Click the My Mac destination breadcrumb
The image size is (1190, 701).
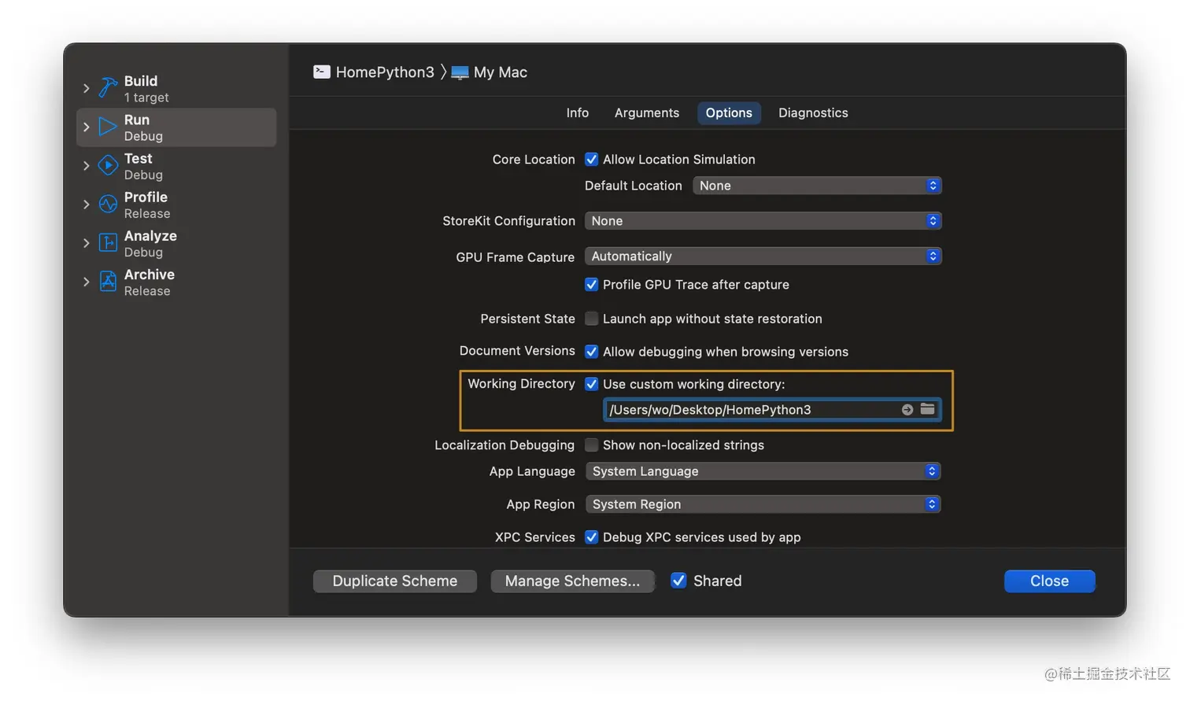click(490, 72)
